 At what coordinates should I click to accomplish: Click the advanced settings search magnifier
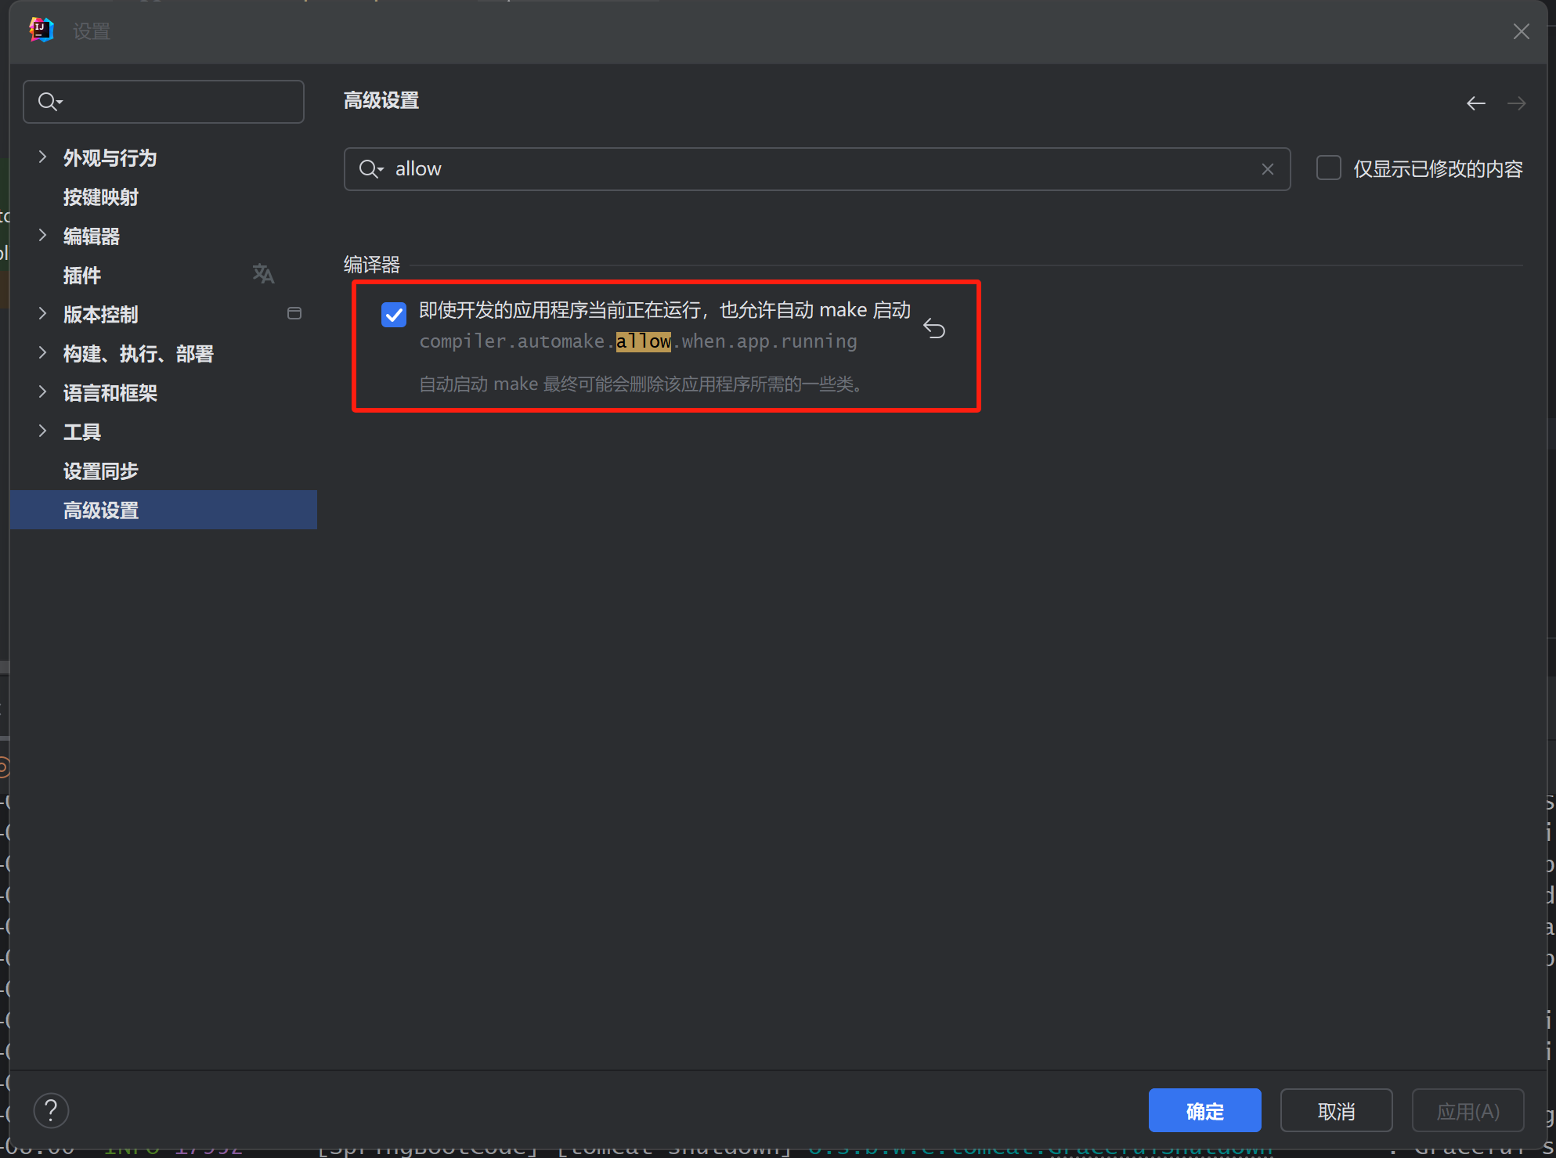(x=370, y=169)
